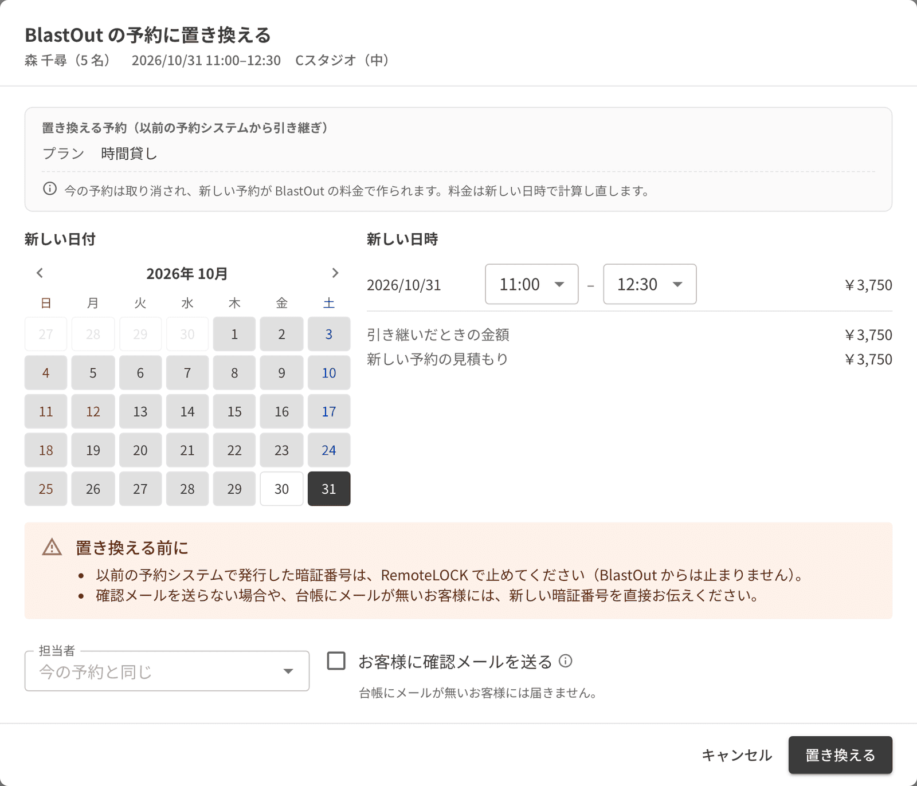Pick October 1 on the calendar
The width and height of the screenshot is (917, 786).
click(234, 334)
